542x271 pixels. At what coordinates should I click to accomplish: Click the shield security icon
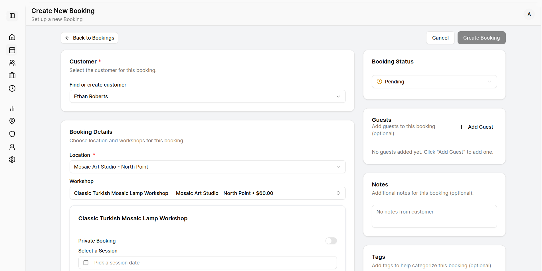point(12,134)
